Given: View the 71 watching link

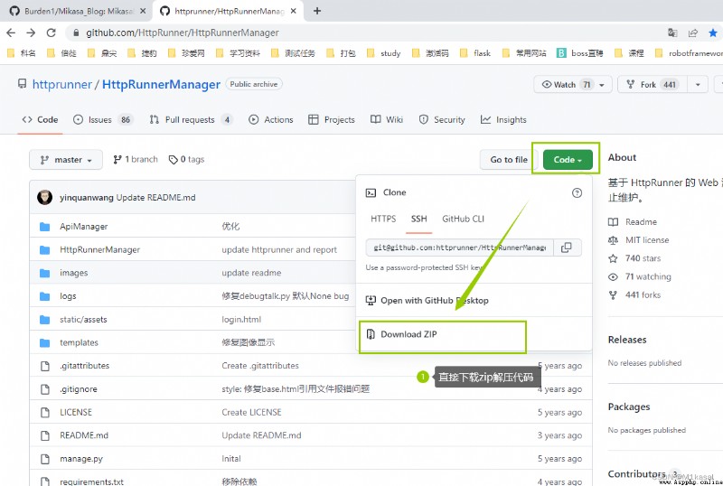Looking at the screenshot, I should coord(640,276).
